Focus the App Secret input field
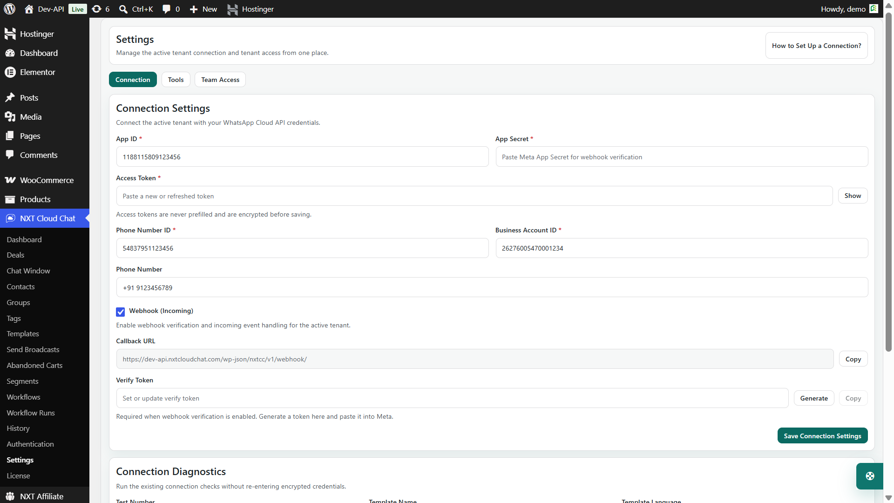The height and width of the screenshot is (503, 894). pos(682,157)
